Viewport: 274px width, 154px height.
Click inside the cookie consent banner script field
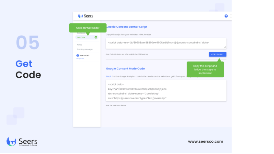(x=166, y=43)
